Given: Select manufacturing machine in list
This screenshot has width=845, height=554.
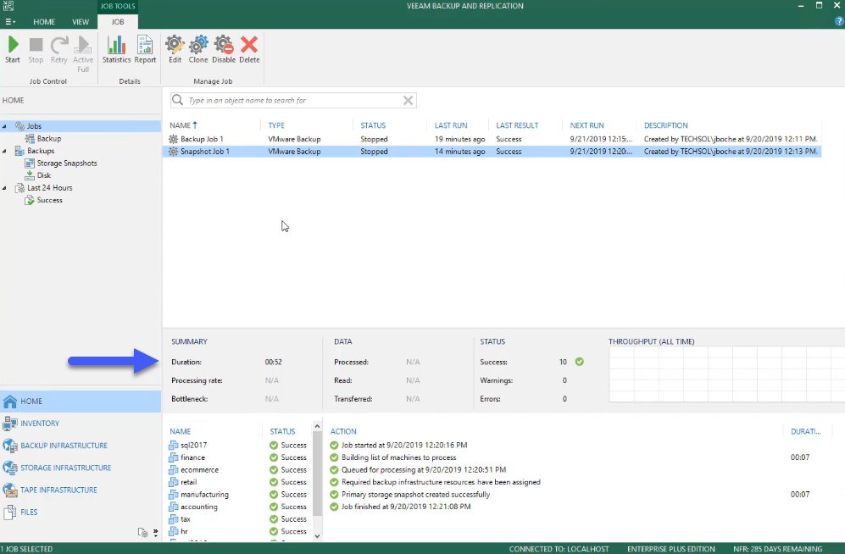Looking at the screenshot, I should click(x=204, y=494).
